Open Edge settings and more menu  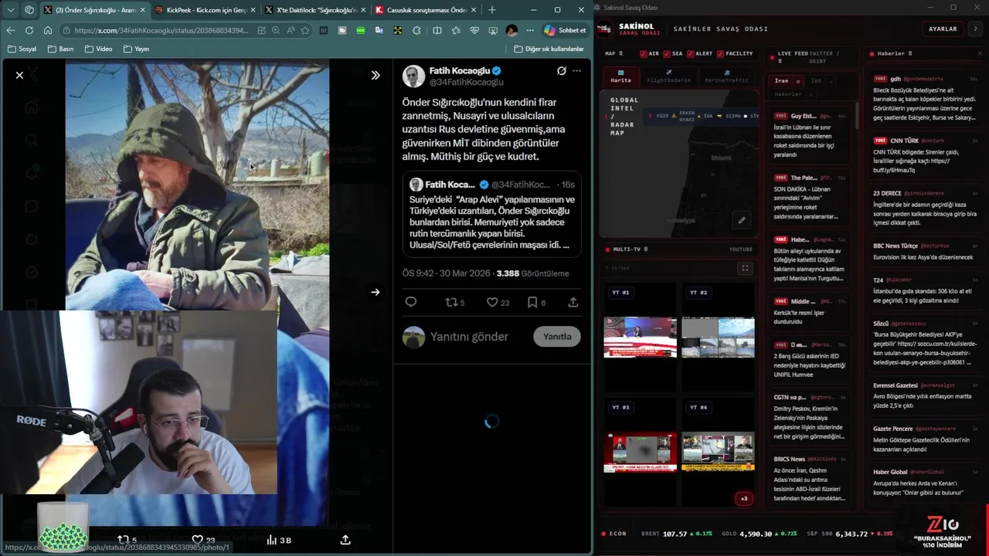530,30
